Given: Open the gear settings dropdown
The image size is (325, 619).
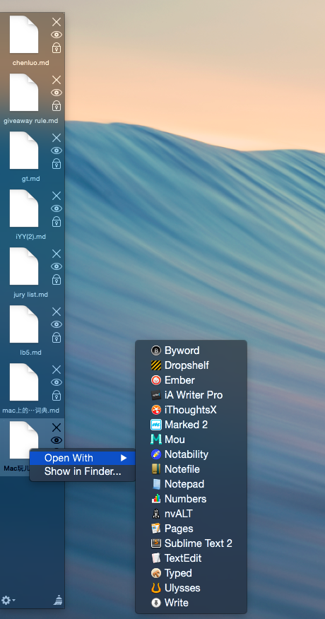Looking at the screenshot, I should (x=8, y=601).
